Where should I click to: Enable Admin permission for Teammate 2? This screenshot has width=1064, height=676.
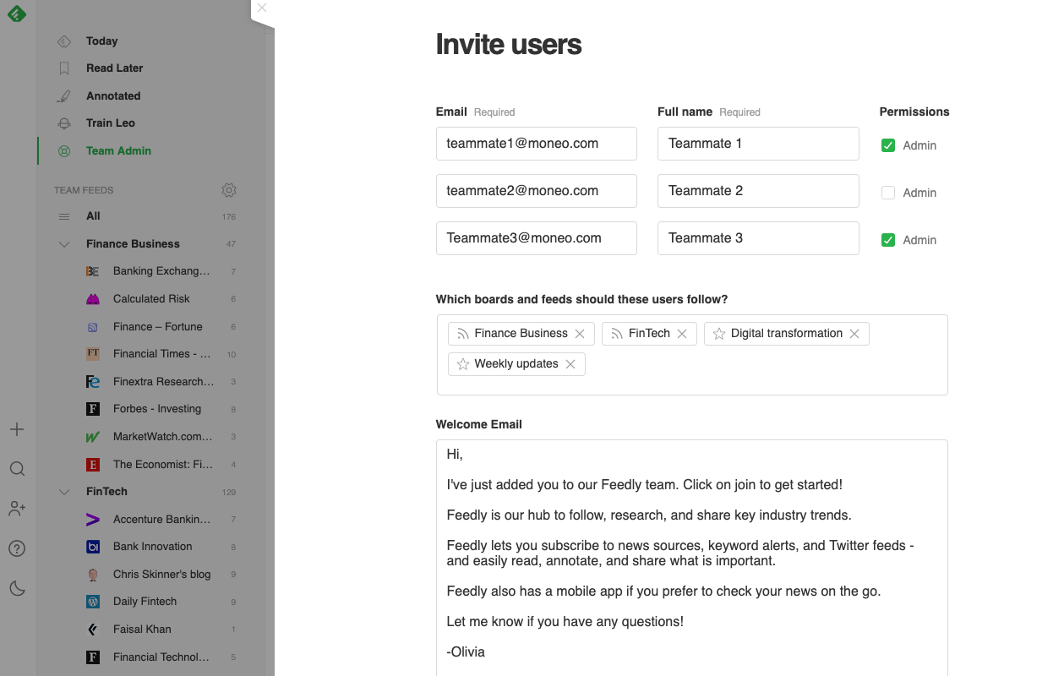tap(888, 193)
